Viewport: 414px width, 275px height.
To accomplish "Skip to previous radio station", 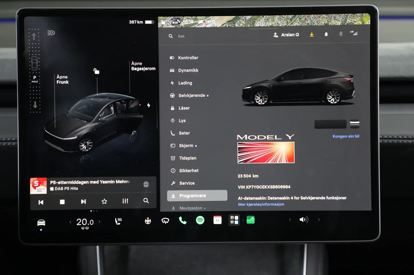I will coord(41,202).
